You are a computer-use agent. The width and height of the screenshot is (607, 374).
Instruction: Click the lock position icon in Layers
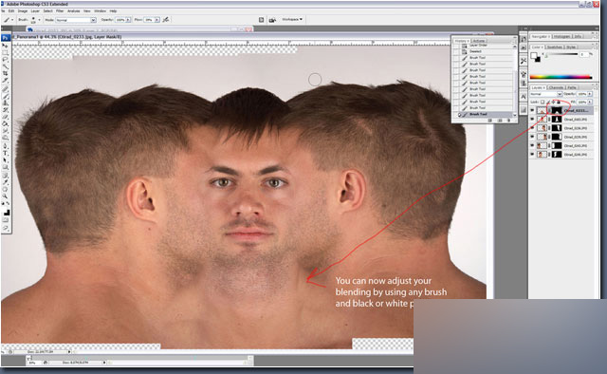[553, 102]
